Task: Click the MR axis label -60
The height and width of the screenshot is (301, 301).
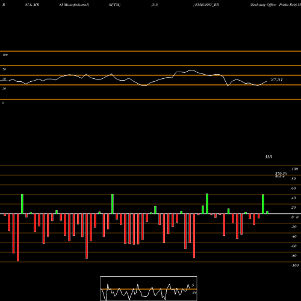Action: [294, 246]
